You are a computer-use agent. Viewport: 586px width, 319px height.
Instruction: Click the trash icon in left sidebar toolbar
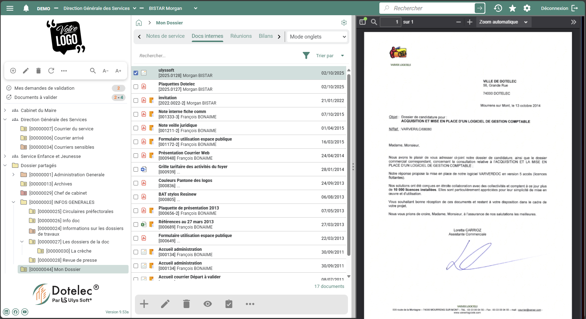(x=39, y=71)
